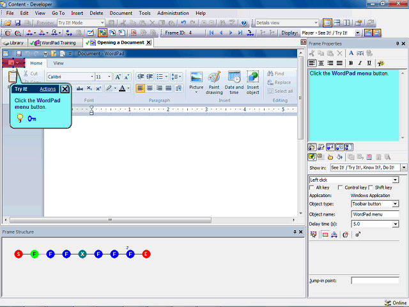Click the Open folder icon in the toolbar
Image resolution: width=409 pixels, height=307 pixels.
point(8,23)
